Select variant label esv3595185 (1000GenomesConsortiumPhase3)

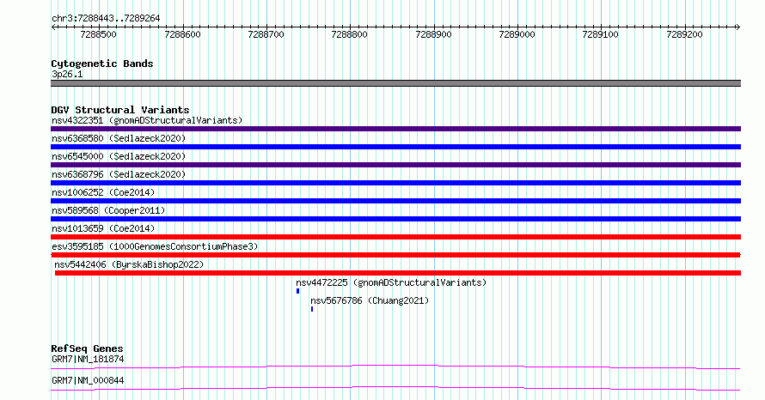155,246
